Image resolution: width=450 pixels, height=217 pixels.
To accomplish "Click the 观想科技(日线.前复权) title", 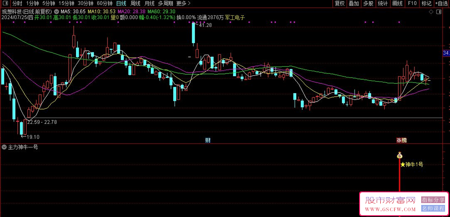I will coord(27,12).
